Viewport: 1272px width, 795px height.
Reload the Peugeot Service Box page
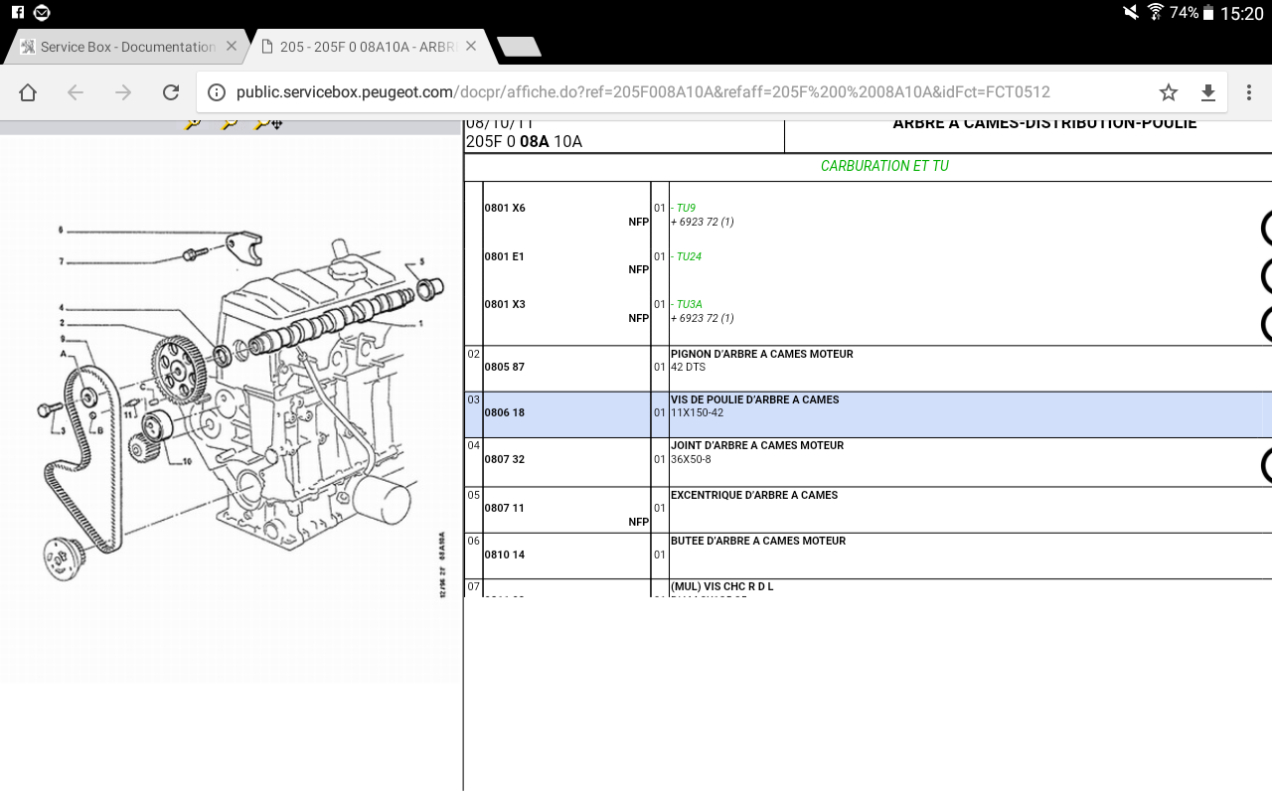pos(171,92)
